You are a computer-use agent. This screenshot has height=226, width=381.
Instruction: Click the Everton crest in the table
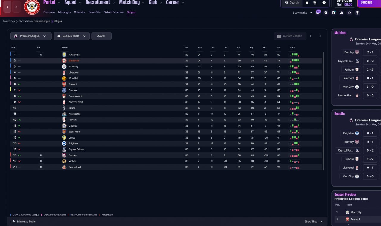coord(64,90)
